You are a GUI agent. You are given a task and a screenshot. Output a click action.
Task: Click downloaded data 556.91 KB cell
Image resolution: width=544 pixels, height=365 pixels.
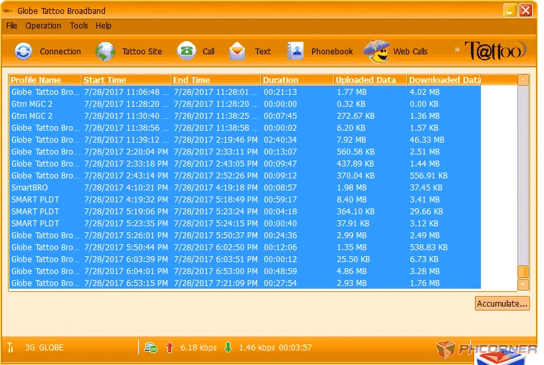click(428, 176)
